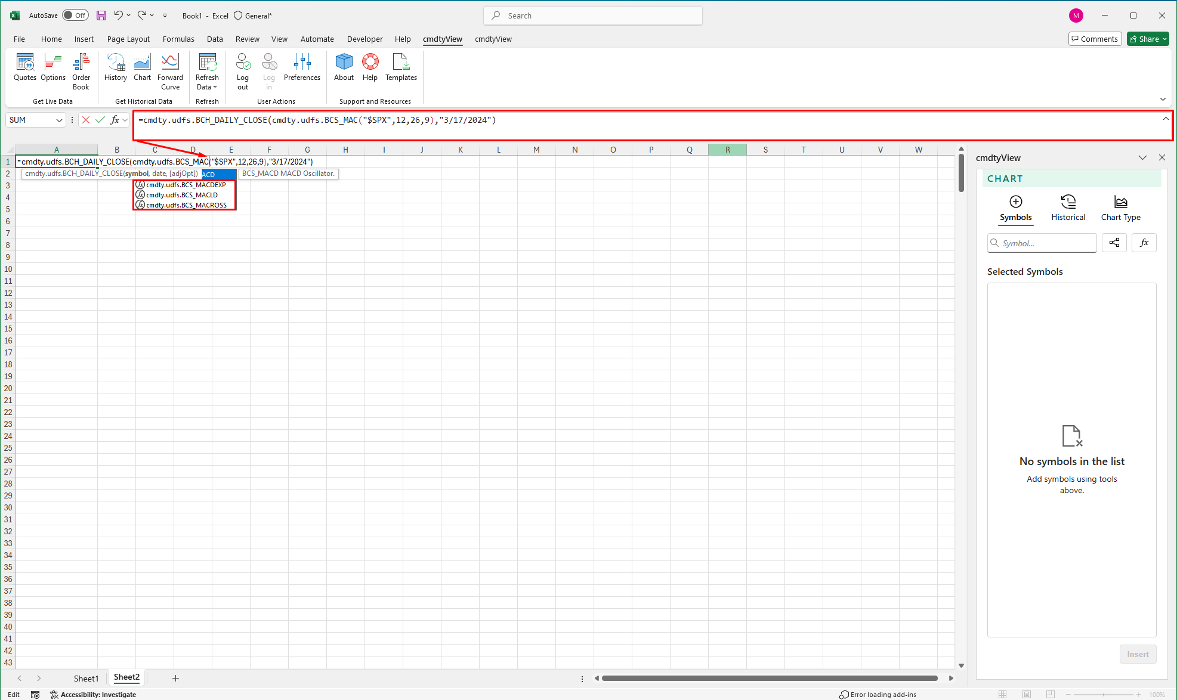Click the Redo arrow icon
Image resolution: width=1177 pixels, height=700 pixels.
(x=142, y=16)
